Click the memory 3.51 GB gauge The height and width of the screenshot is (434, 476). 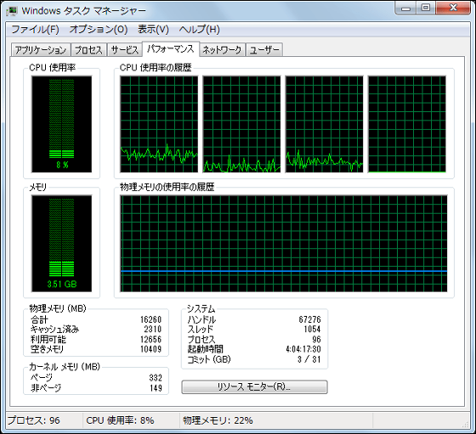click(x=61, y=244)
